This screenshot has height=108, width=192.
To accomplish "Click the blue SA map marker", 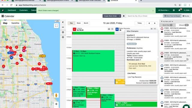I will tap(11, 58).
